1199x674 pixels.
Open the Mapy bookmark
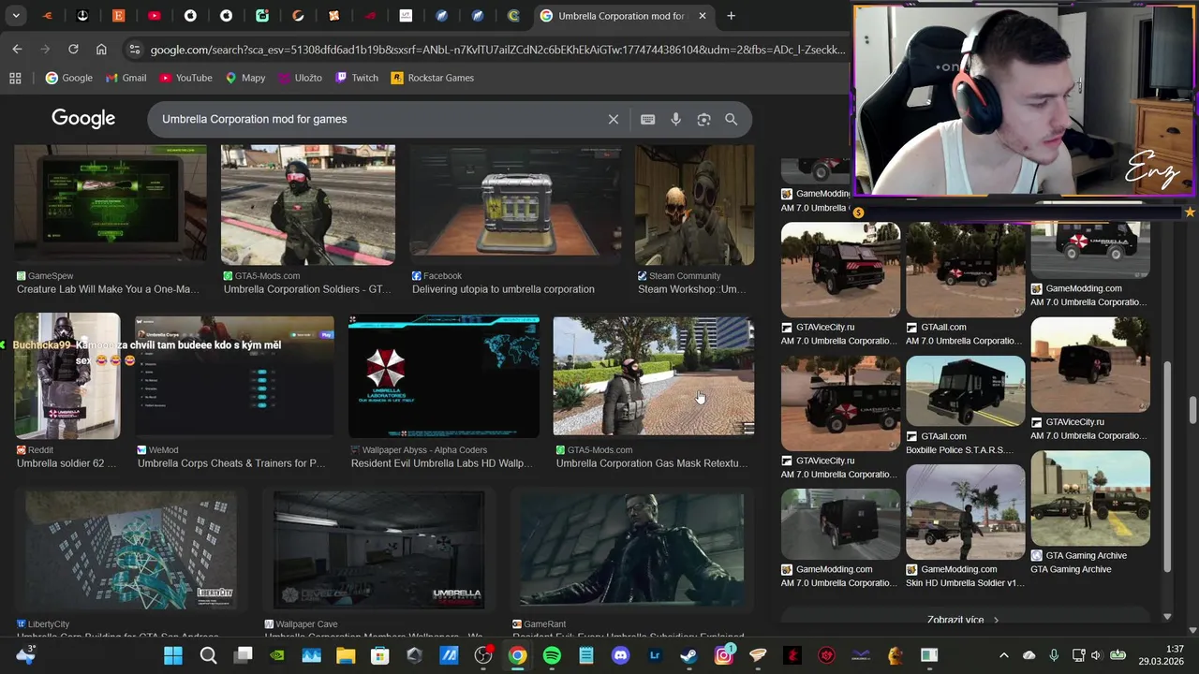(x=245, y=78)
